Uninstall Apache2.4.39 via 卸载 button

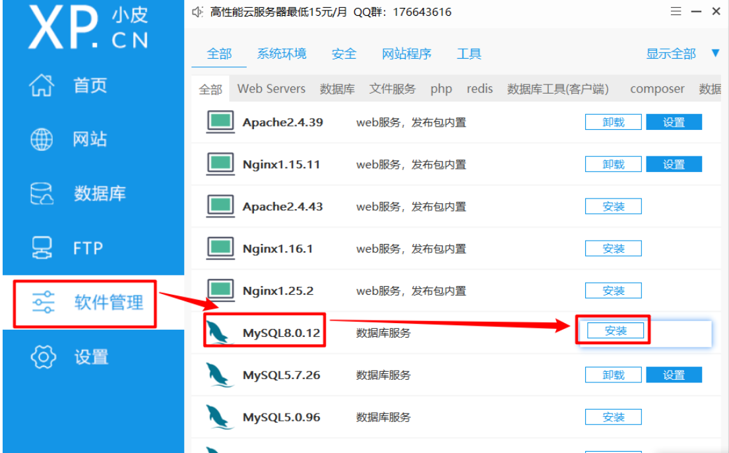click(614, 122)
